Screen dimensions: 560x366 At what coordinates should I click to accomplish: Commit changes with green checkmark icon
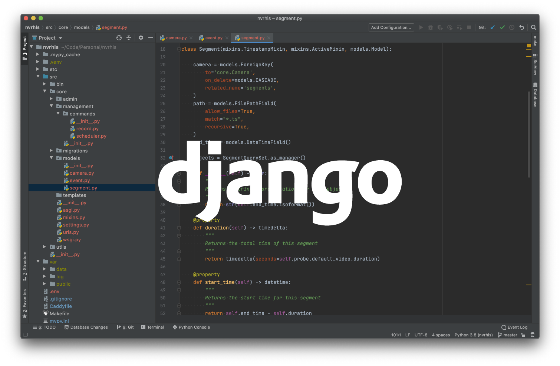502,27
